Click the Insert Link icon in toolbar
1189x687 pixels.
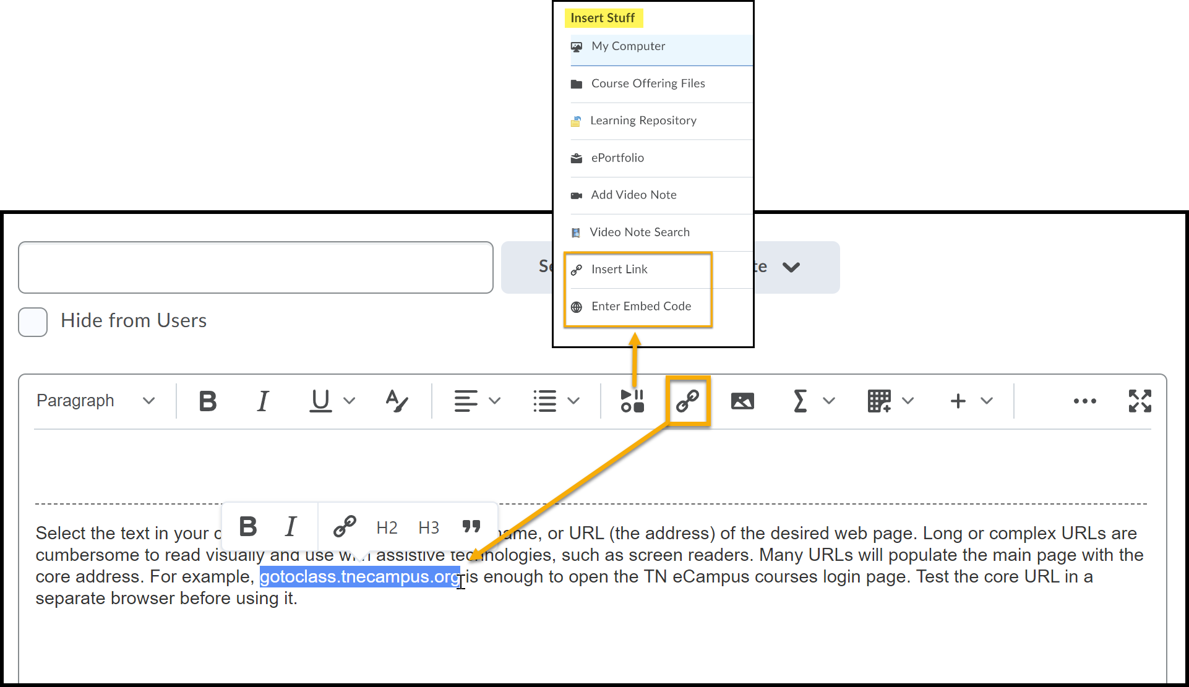click(x=687, y=401)
